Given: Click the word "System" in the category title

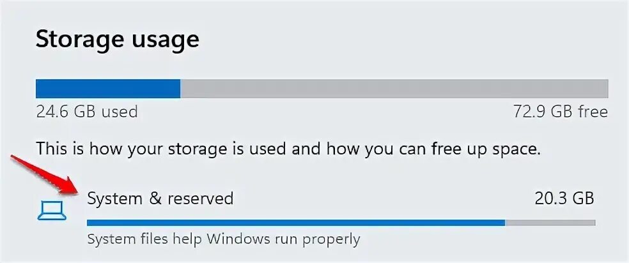Looking at the screenshot, I should 113,199.
